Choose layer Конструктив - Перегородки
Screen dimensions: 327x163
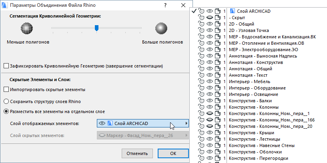click(x=259, y=158)
